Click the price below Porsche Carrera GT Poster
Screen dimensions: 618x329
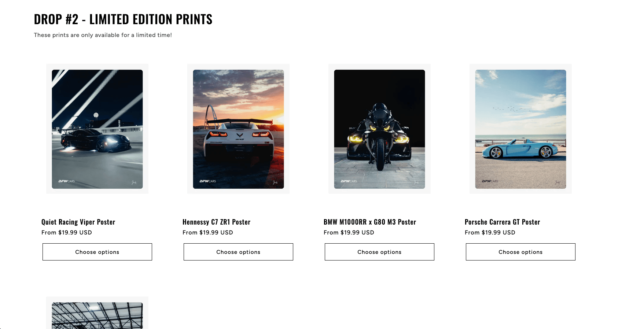point(490,232)
